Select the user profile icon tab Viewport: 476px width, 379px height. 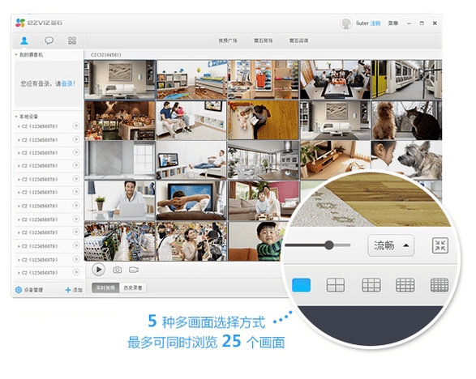24,40
